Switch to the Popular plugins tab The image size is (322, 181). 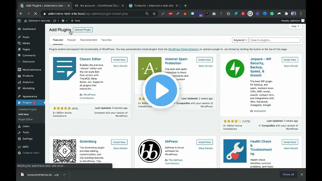click(71, 40)
